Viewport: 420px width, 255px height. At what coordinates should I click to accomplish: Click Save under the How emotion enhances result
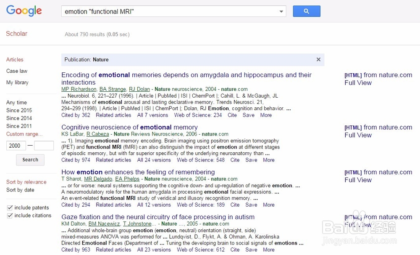point(251,205)
